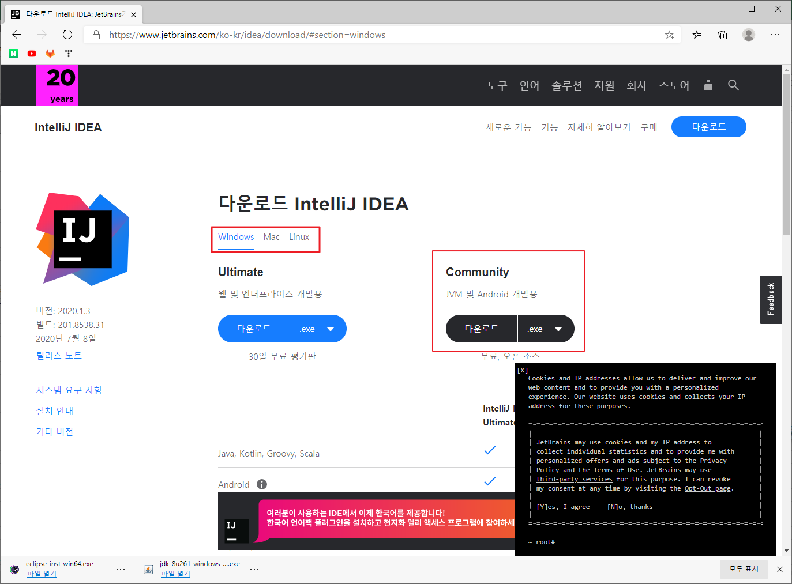The height and width of the screenshot is (584, 792).
Task: Open the Feedback side tab
Action: click(x=771, y=299)
